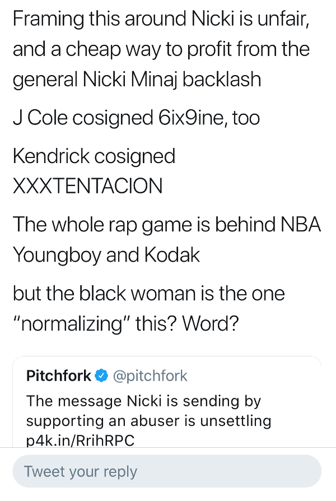Click the Pitchfork verified badge icon
The image size is (336, 501).
[101, 376]
